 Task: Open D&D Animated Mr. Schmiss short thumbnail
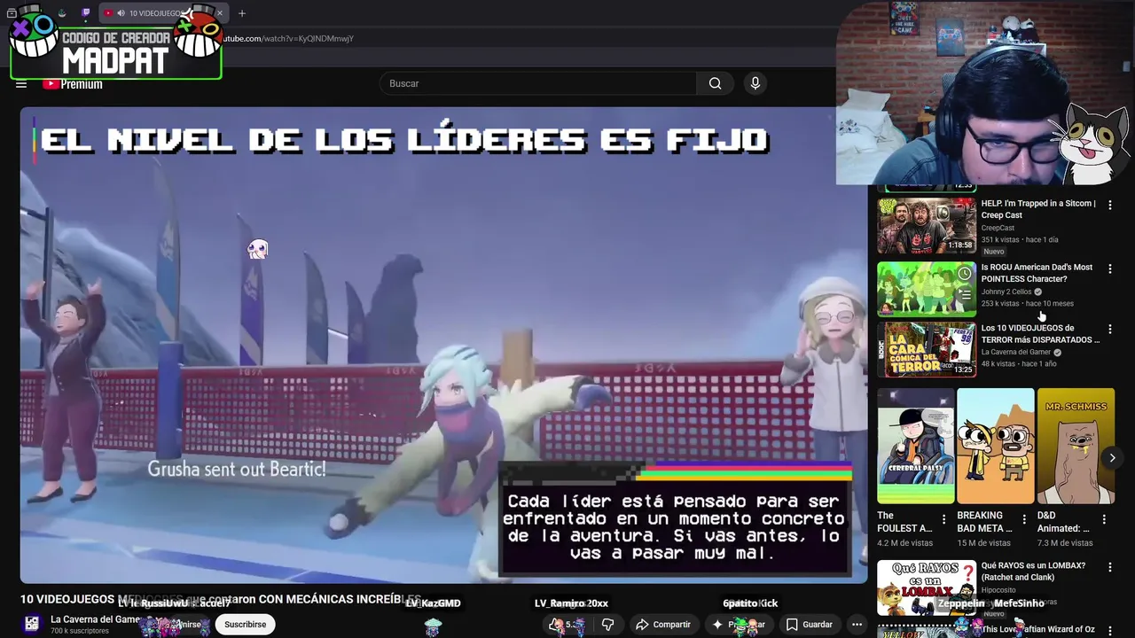[1076, 446]
